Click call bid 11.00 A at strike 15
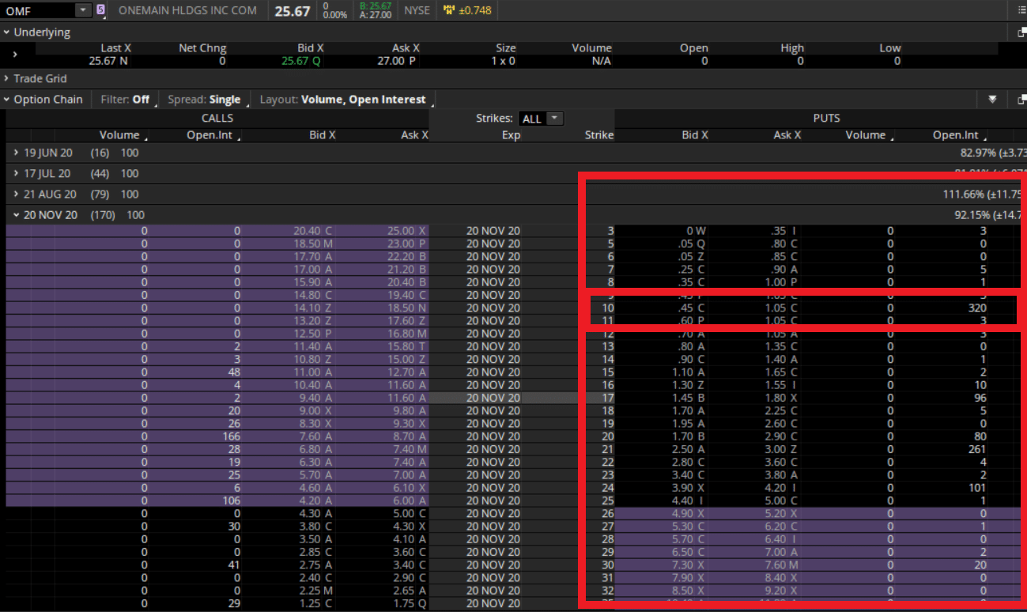This screenshot has width=1027, height=612. pyautogui.click(x=313, y=372)
